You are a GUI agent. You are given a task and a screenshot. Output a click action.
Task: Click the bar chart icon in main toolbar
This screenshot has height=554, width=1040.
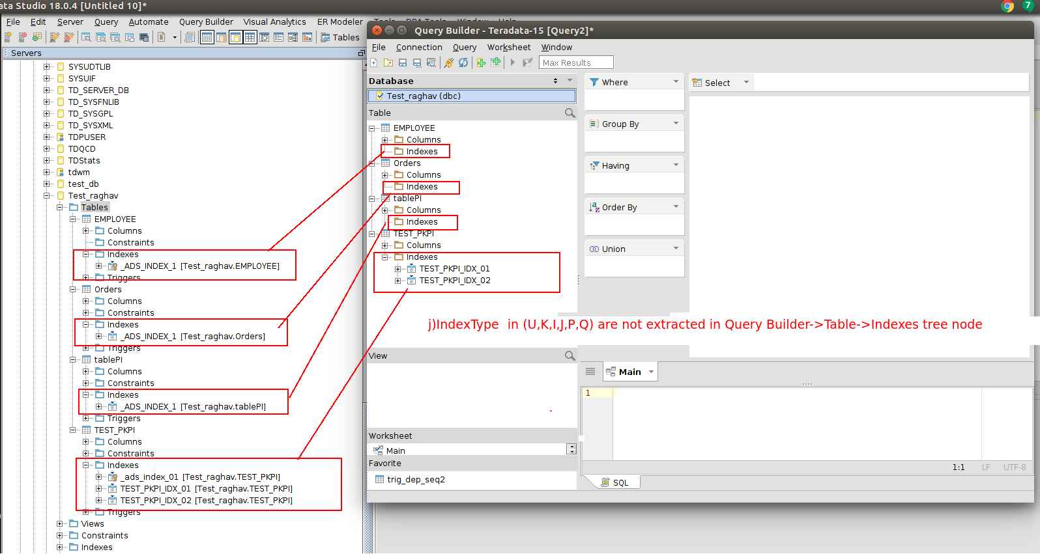pyautogui.click(x=307, y=37)
